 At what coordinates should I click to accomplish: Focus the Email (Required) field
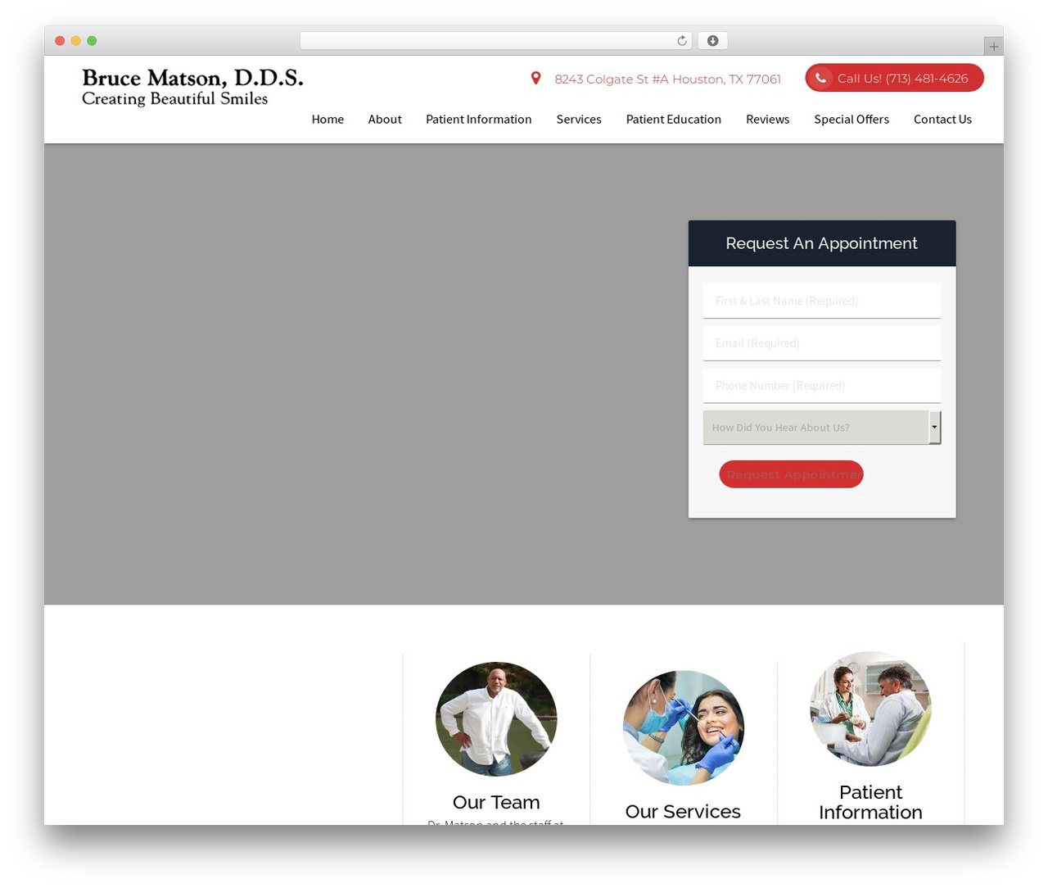(x=822, y=343)
